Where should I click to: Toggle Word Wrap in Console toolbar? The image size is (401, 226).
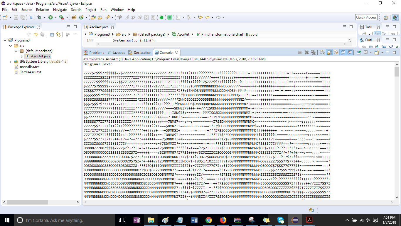[x=336, y=52]
